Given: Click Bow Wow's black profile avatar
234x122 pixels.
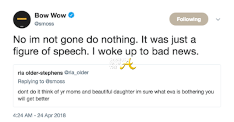Looking at the screenshot, I should click(x=22, y=19).
